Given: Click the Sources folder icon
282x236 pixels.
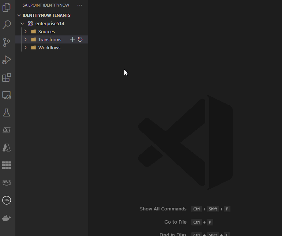Looking at the screenshot, I should [x=33, y=31].
